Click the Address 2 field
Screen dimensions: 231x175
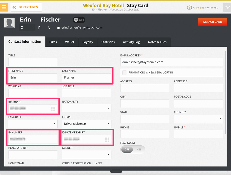click(x=198, y=88)
